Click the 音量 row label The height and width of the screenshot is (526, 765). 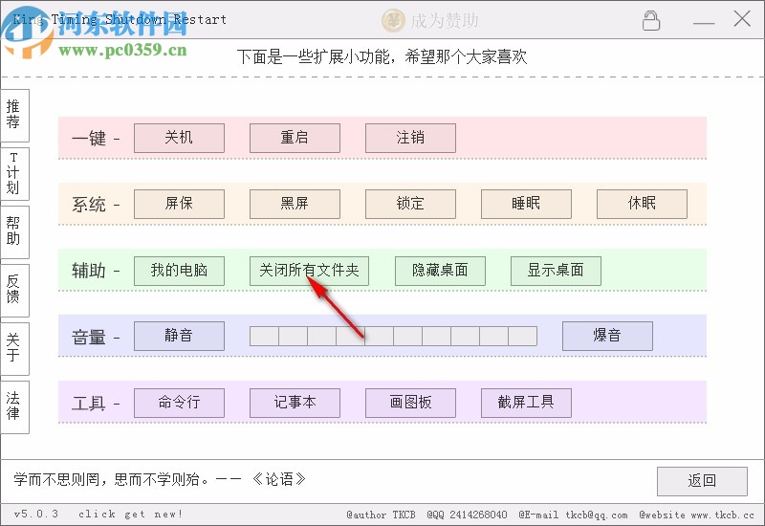89,337
